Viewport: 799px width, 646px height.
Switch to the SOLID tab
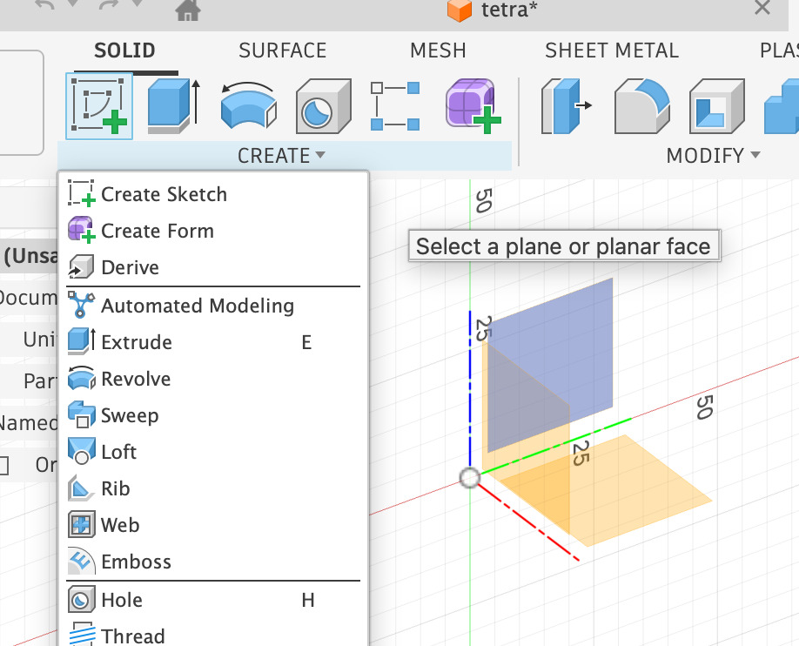(x=124, y=50)
